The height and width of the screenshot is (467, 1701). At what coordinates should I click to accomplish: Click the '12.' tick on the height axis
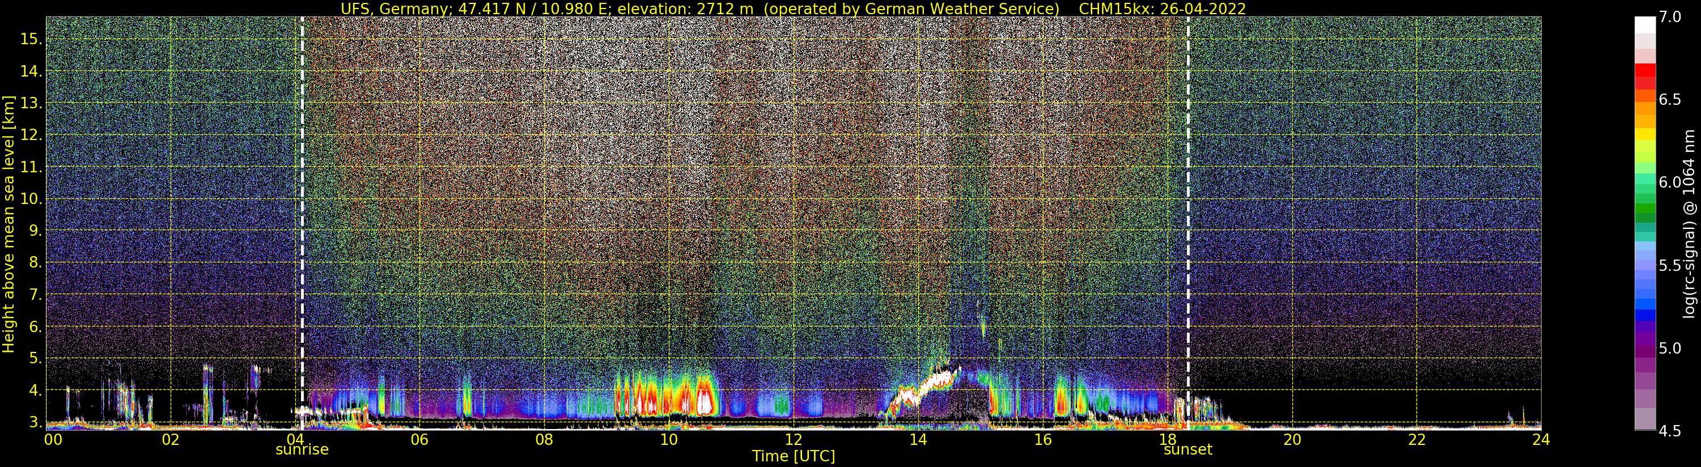(31, 135)
